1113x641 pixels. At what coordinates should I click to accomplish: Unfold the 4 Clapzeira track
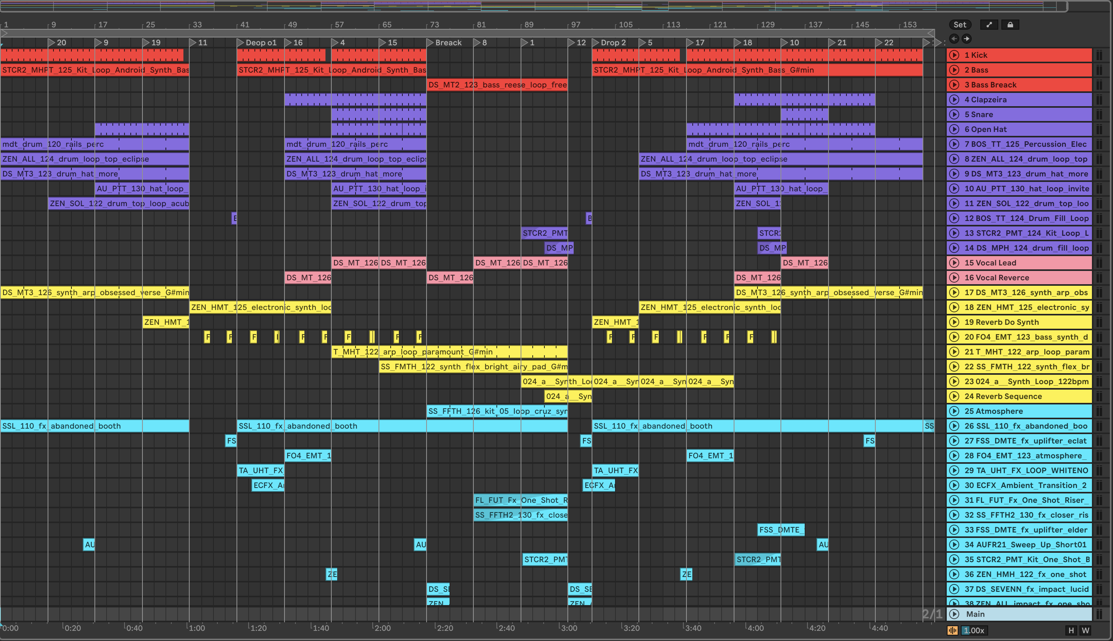point(954,100)
